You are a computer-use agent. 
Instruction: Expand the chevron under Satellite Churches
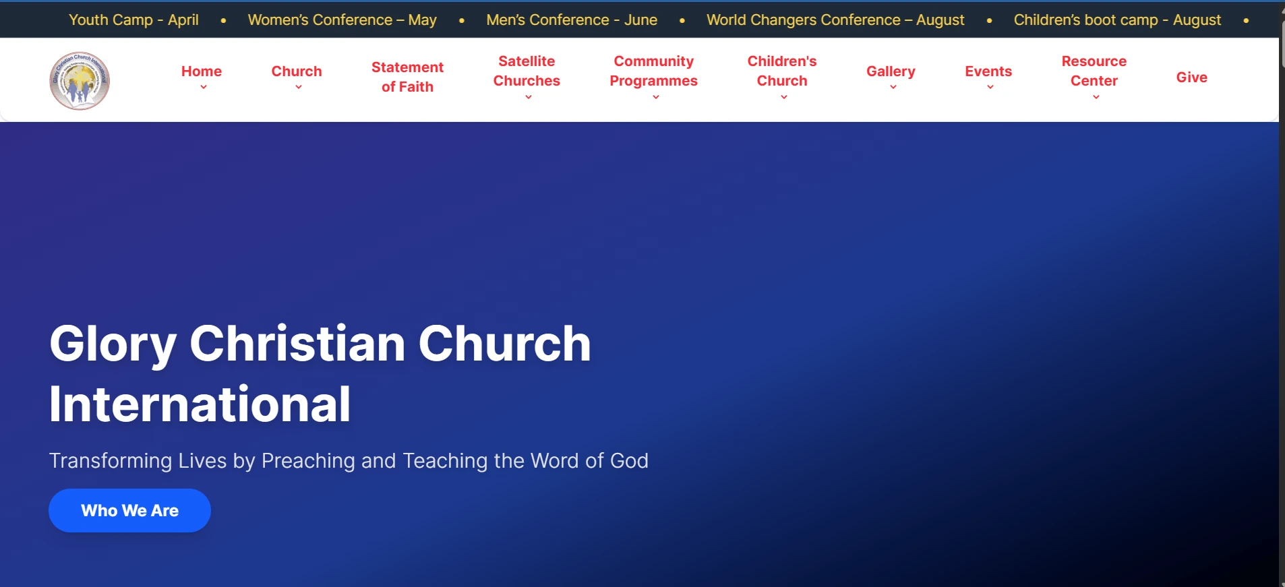coord(529,97)
